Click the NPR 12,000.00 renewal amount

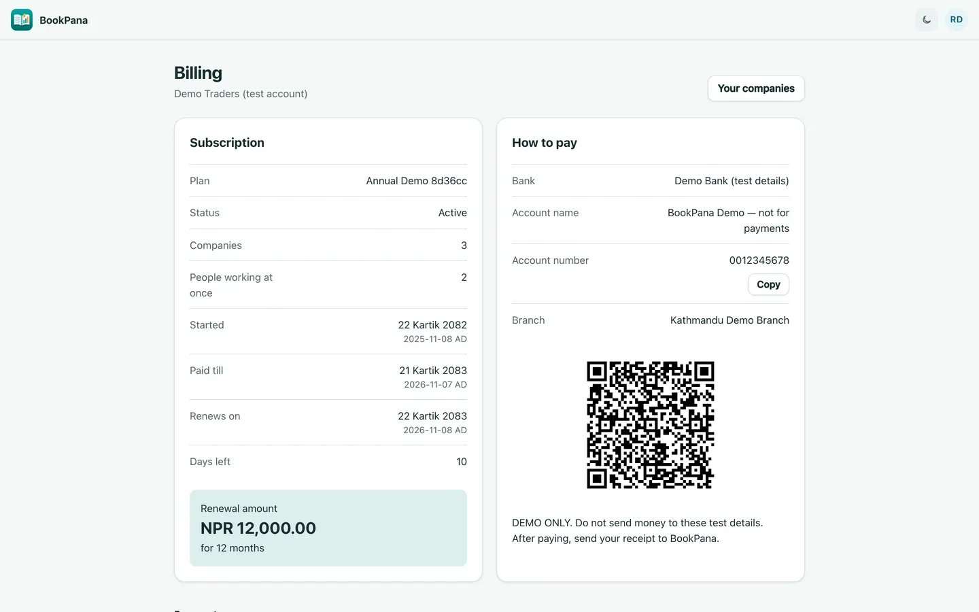pyautogui.click(x=258, y=528)
